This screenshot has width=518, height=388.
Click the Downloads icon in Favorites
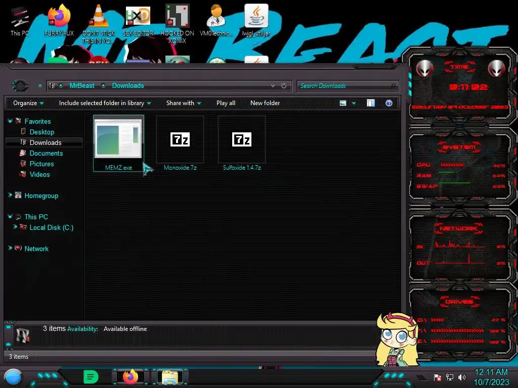tap(23, 142)
